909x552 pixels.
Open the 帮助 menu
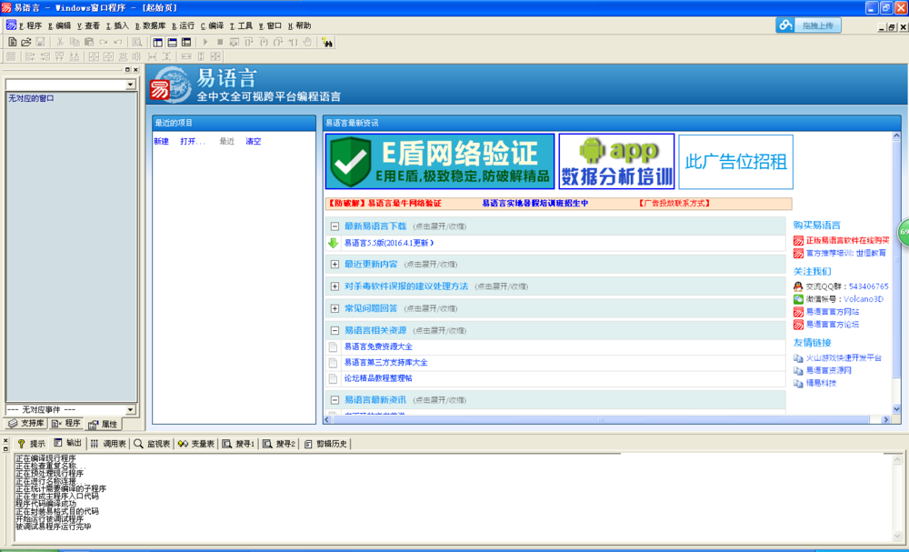coord(300,25)
